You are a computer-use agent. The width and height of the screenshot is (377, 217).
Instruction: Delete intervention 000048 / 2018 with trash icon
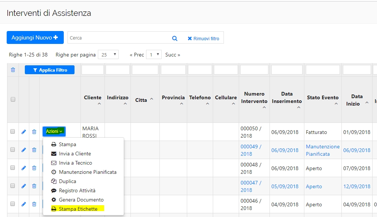pyautogui.click(x=34, y=168)
